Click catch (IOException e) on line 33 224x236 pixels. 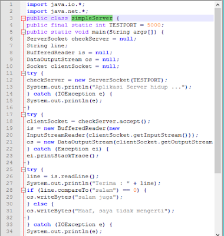point(70,225)
